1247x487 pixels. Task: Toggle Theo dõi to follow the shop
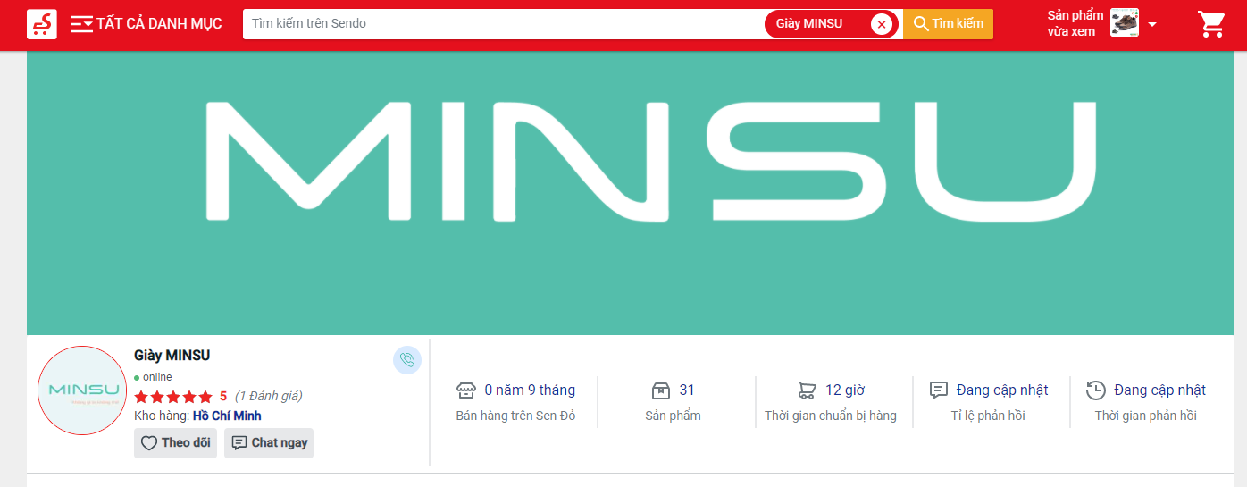point(175,443)
